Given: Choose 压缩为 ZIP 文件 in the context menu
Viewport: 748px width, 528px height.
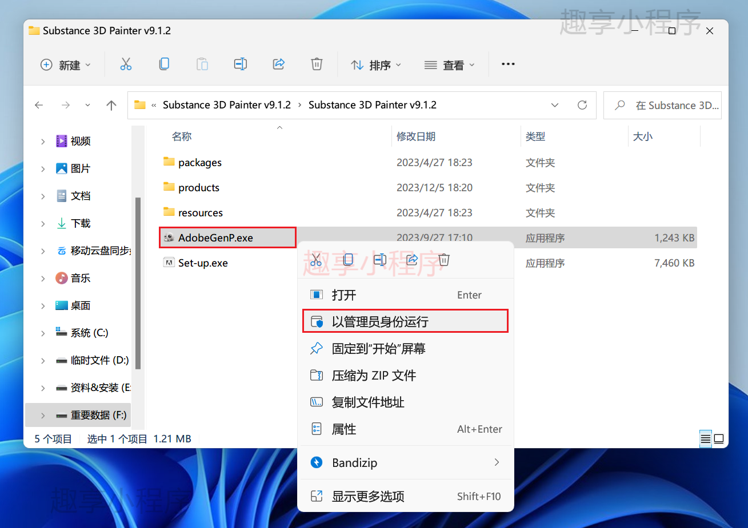Looking at the screenshot, I should click(406, 376).
